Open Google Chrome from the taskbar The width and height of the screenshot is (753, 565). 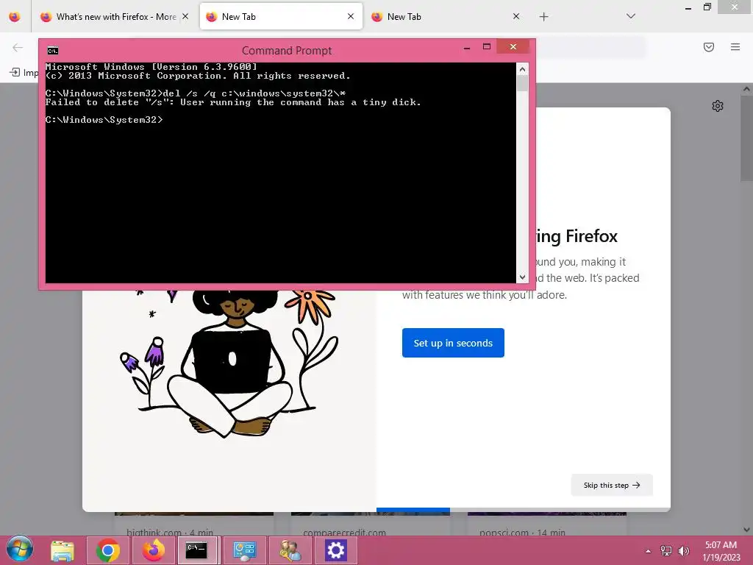pos(108,550)
